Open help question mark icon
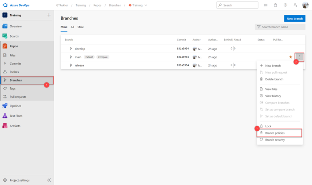This screenshot has width=312, height=185. click(x=285, y=5)
